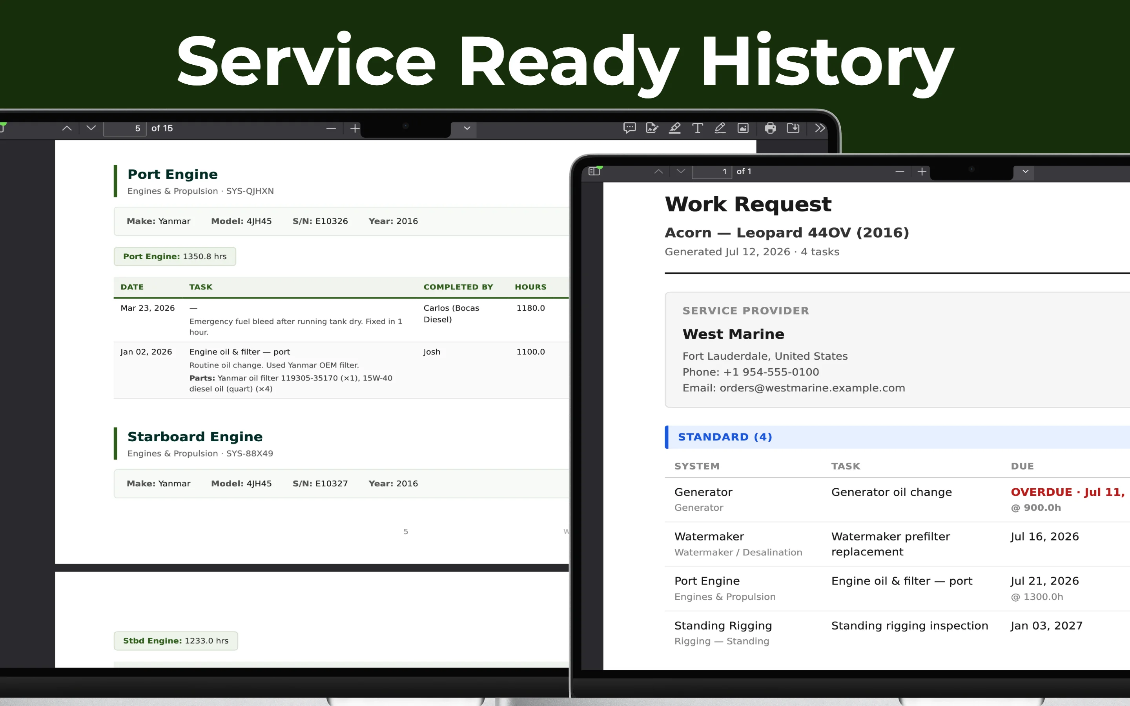This screenshot has width=1130, height=706.
Task: Open zoom level dropdown in left viewer
Action: [467, 128]
